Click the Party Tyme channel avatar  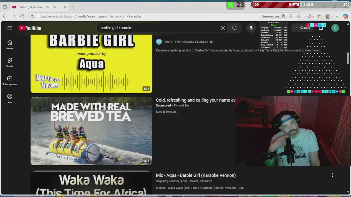pos(159,42)
